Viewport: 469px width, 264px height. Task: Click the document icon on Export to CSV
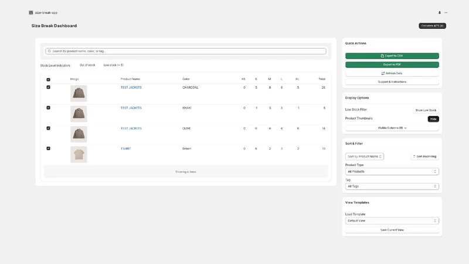[382, 56]
